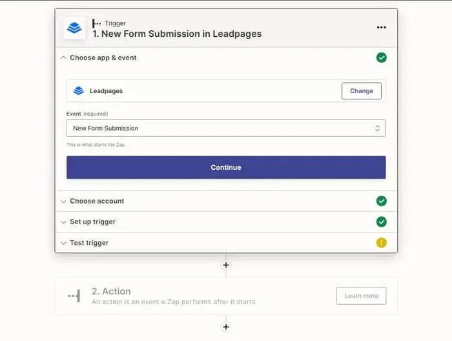Click the Continue button
Screen dimensions: 452x341
[x=226, y=167]
